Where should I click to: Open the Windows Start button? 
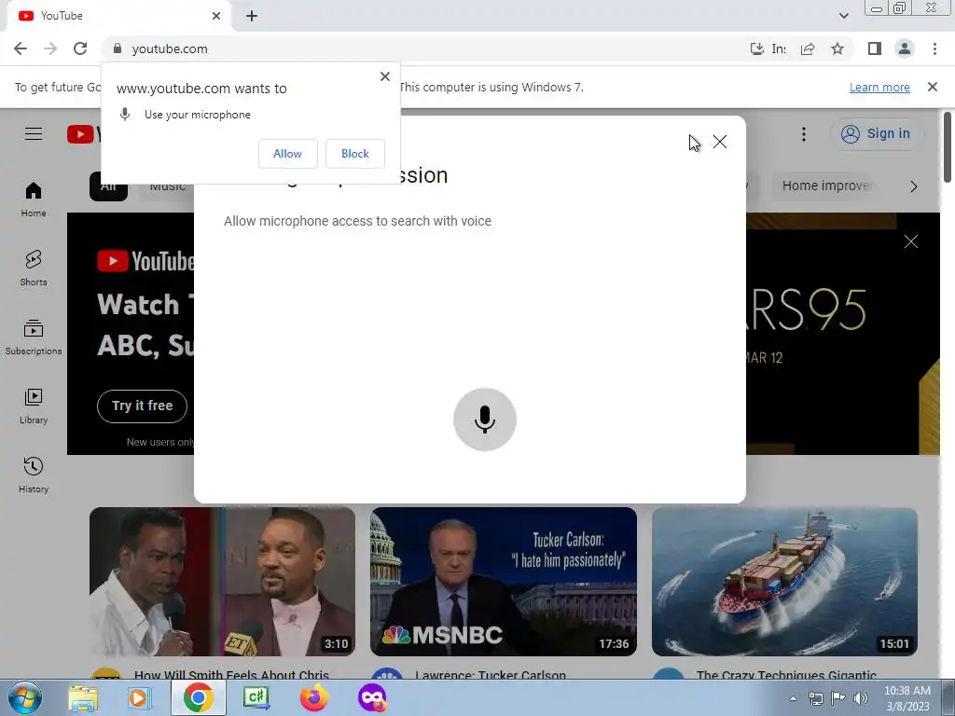(25, 697)
